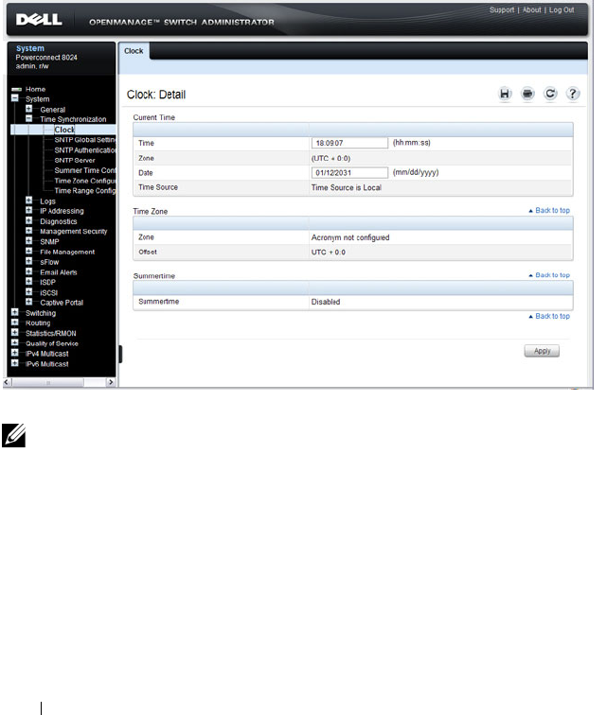The height and width of the screenshot is (715, 607).
Task: Click Back to top beside Time Zone
Action: [x=549, y=210]
